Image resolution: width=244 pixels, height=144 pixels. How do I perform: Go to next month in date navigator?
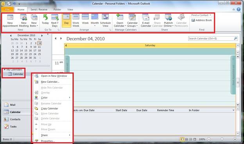[x=42, y=36]
